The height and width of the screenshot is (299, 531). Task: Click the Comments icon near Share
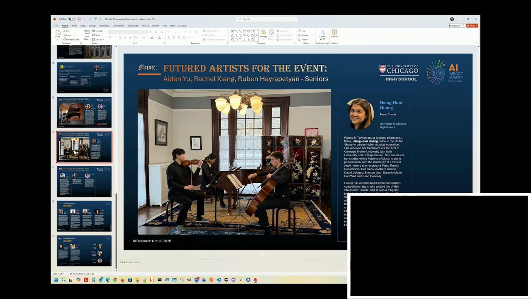point(463,25)
